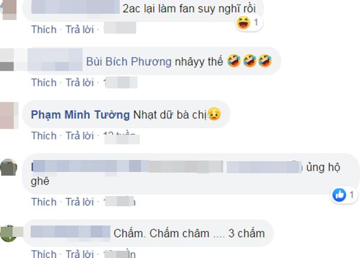
Task: Click Trả lời under Bùi Bích Phương comment
Action: 80,82
